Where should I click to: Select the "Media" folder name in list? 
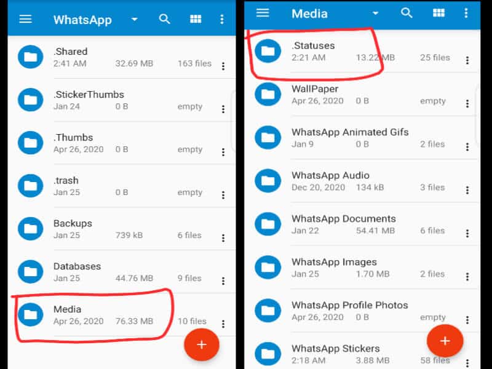point(68,309)
